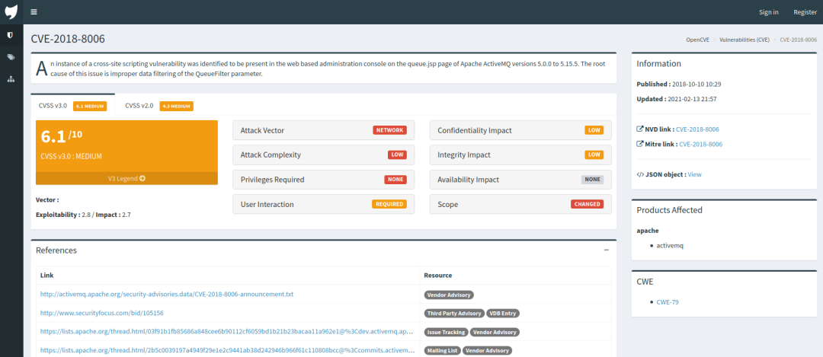Click the apache vendor name
Screen dimensions: 823x357
[647, 230]
